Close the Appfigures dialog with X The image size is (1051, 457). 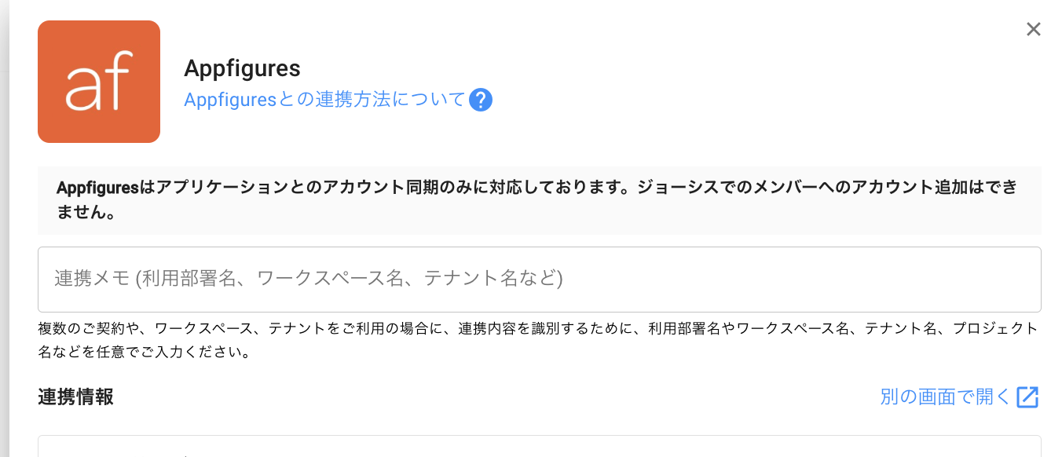point(1033,30)
